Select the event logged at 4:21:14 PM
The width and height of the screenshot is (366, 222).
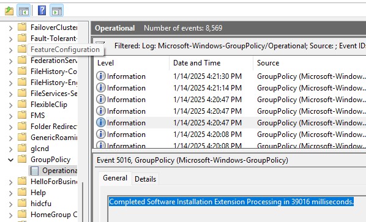tap(230, 88)
